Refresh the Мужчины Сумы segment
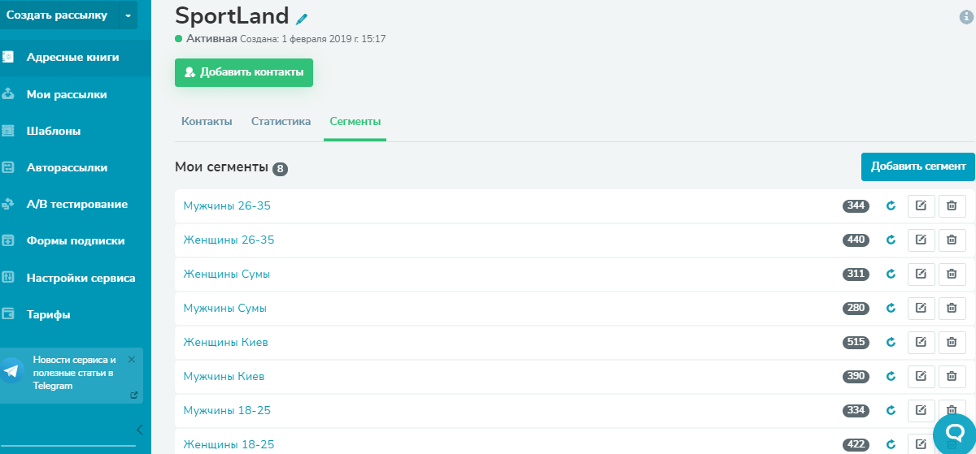The width and height of the screenshot is (976, 454). [x=891, y=308]
